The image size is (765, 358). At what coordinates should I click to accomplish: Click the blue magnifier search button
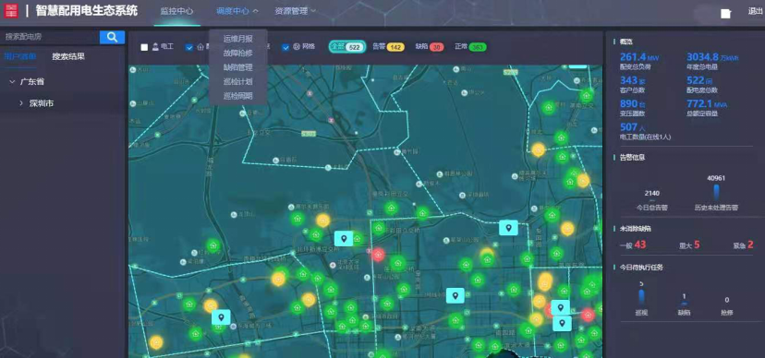click(x=112, y=37)
